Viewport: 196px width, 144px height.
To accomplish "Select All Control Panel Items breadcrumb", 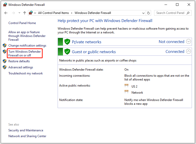I will 53,13.
